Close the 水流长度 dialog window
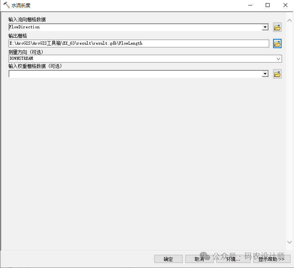The width and height of the screenshot is (294, 268). pyautogui.click(x=285, y=5)
